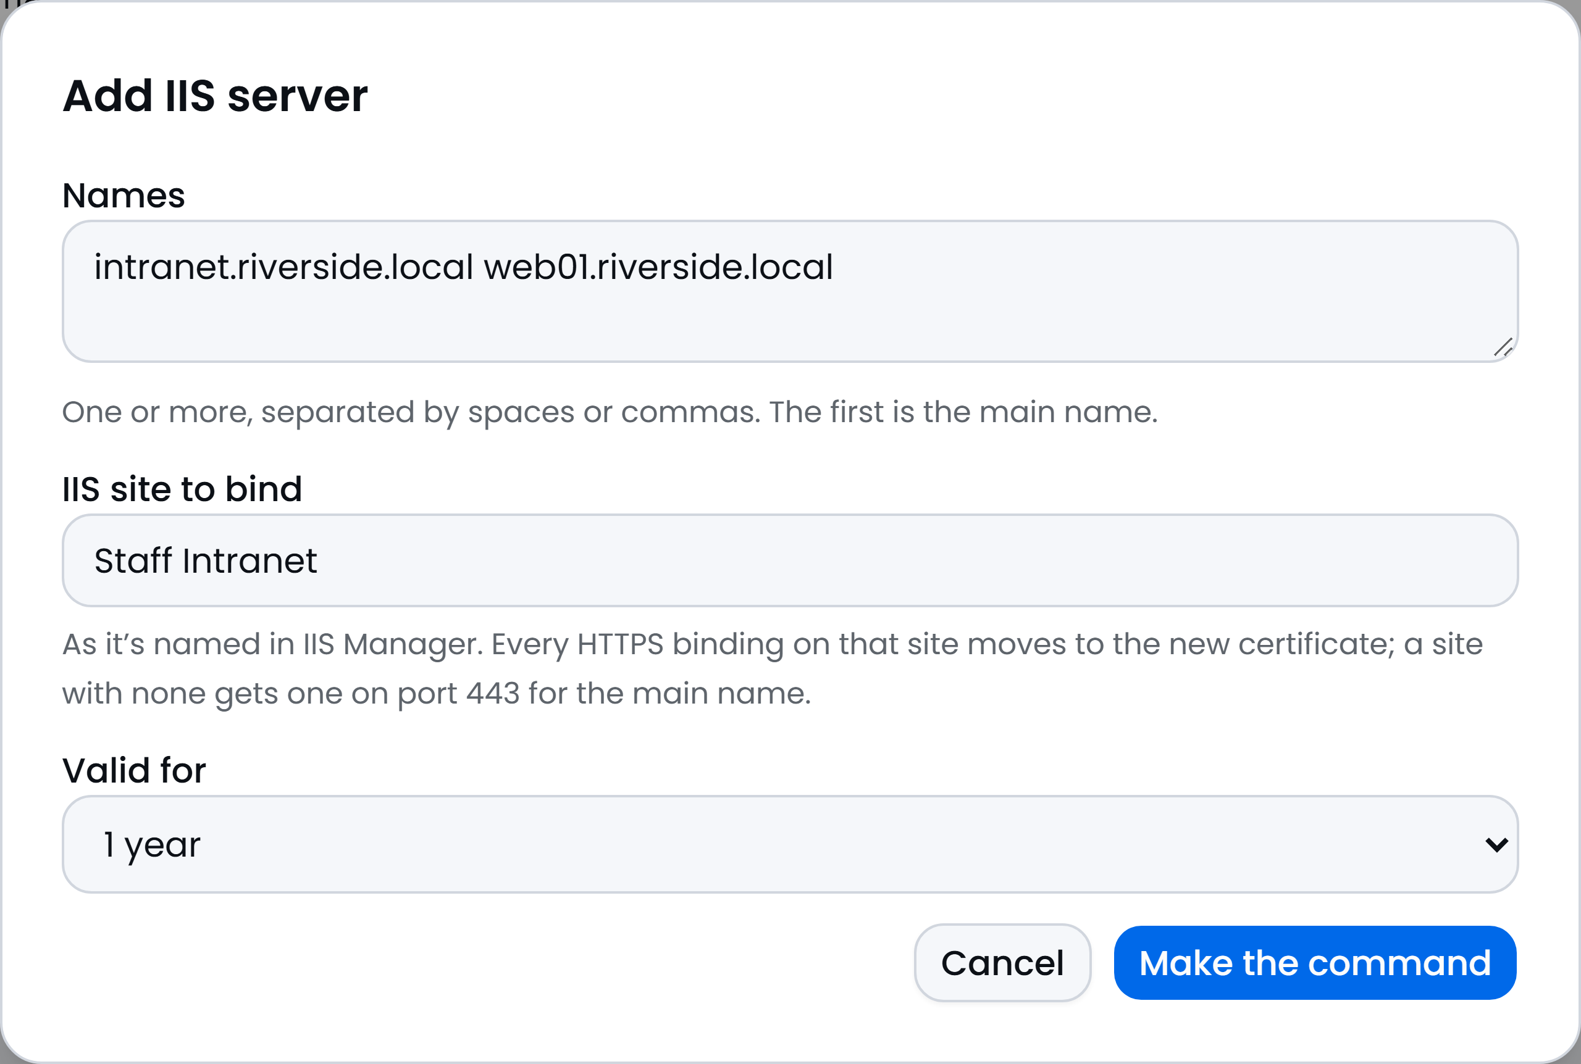Click the 'Names' field label
This screenshot has width=1581, height=1064.
[x=124, y=196]
